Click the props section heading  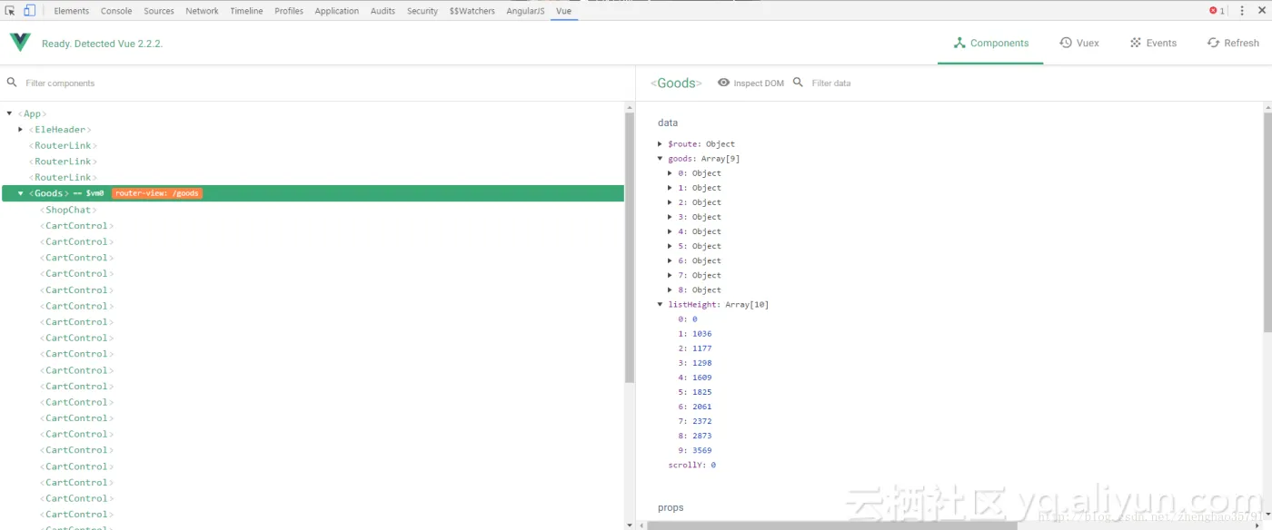[x=671, y=507]
